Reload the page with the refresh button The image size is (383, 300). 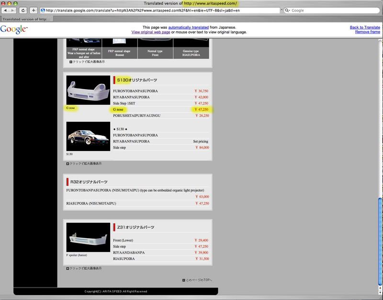pos(23,10)
